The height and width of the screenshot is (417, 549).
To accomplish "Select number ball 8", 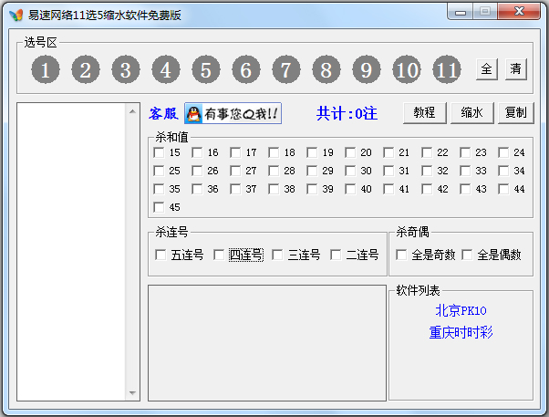I will (326, 69).
